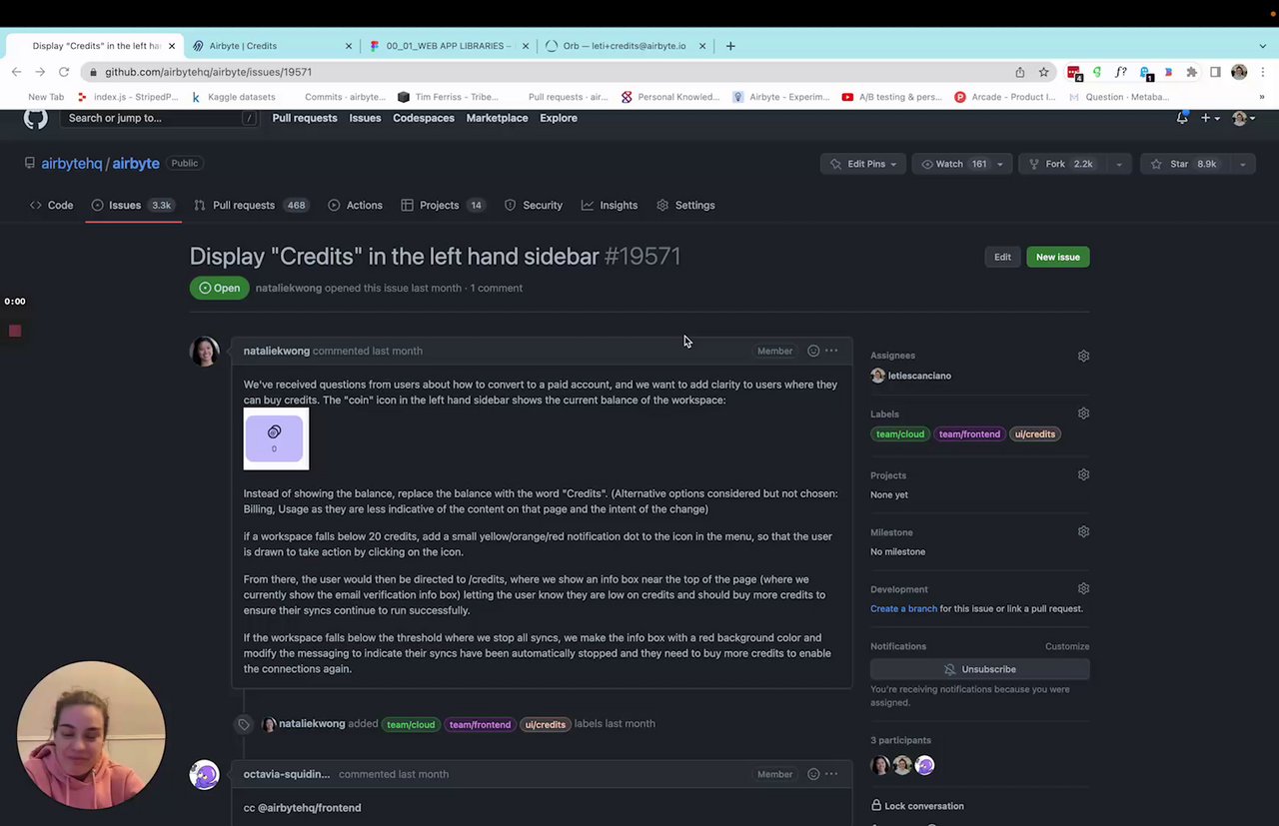
Task: Show more bookmarks with the chevron
Action: click(1261, 97)
